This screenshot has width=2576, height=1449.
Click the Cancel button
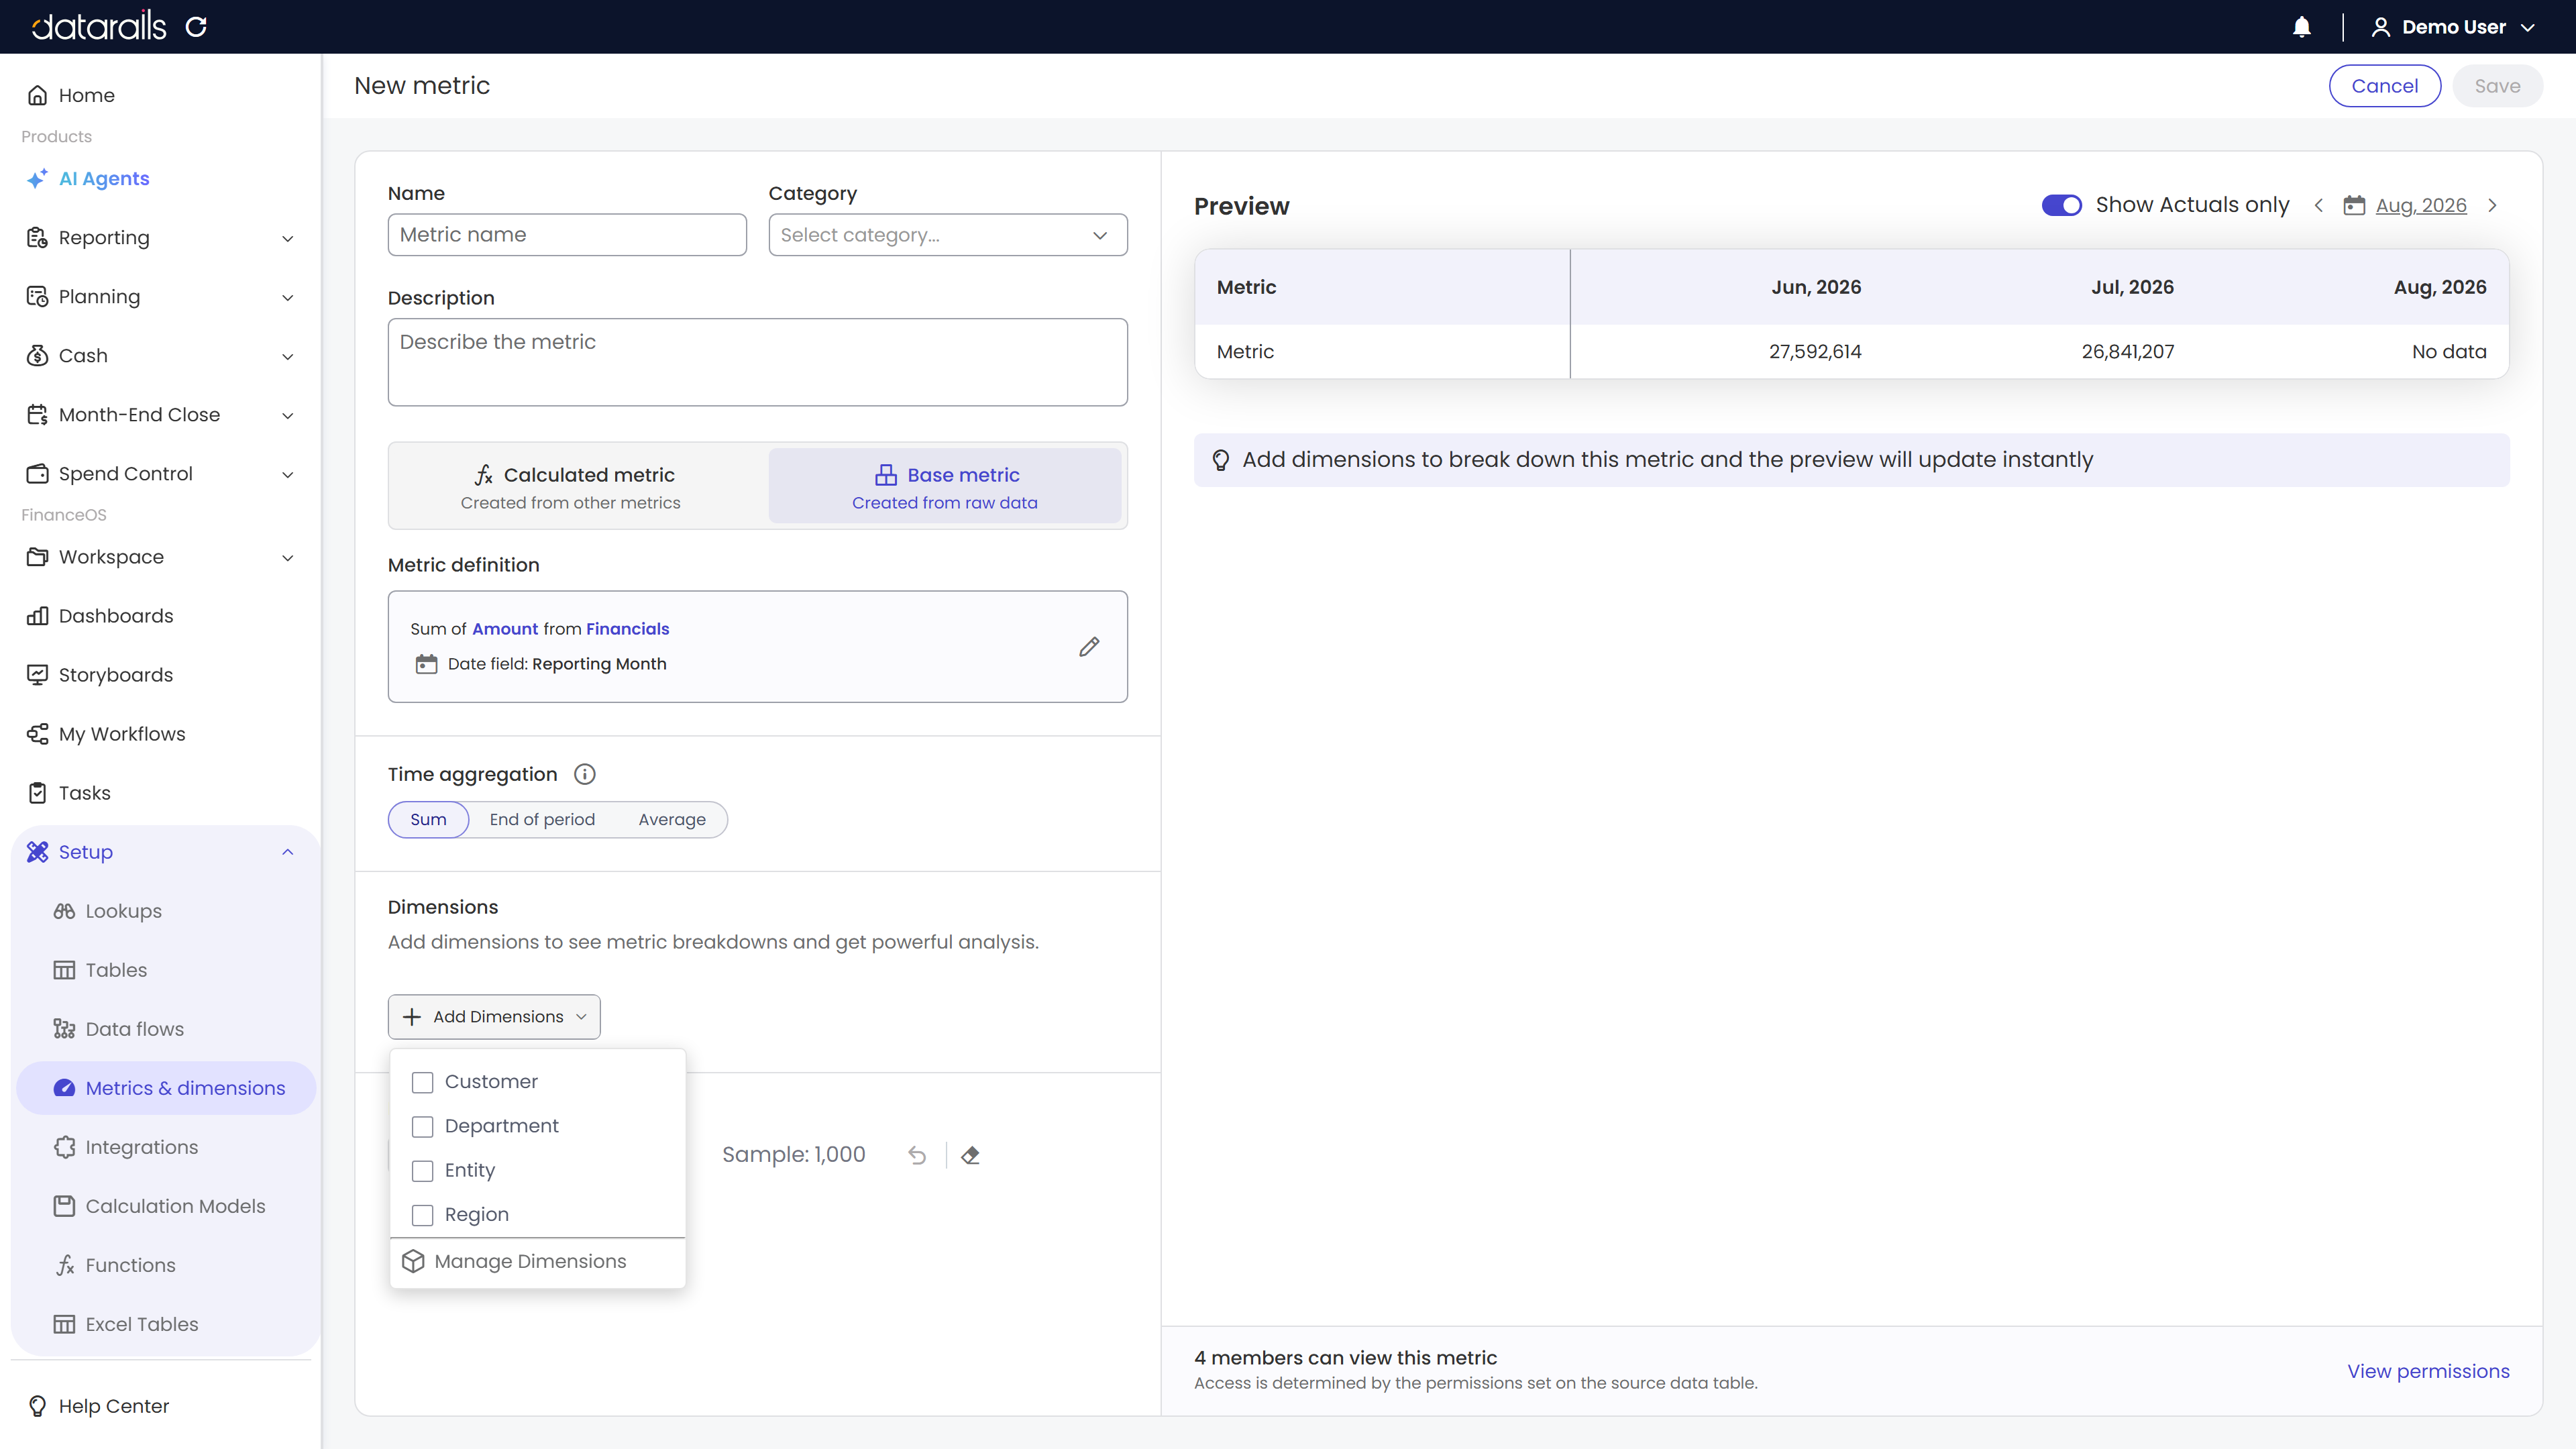click(2384, 86)
